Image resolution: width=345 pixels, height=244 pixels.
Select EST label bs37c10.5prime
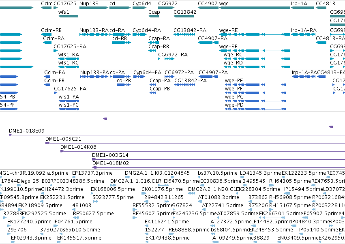click(218, 173)
